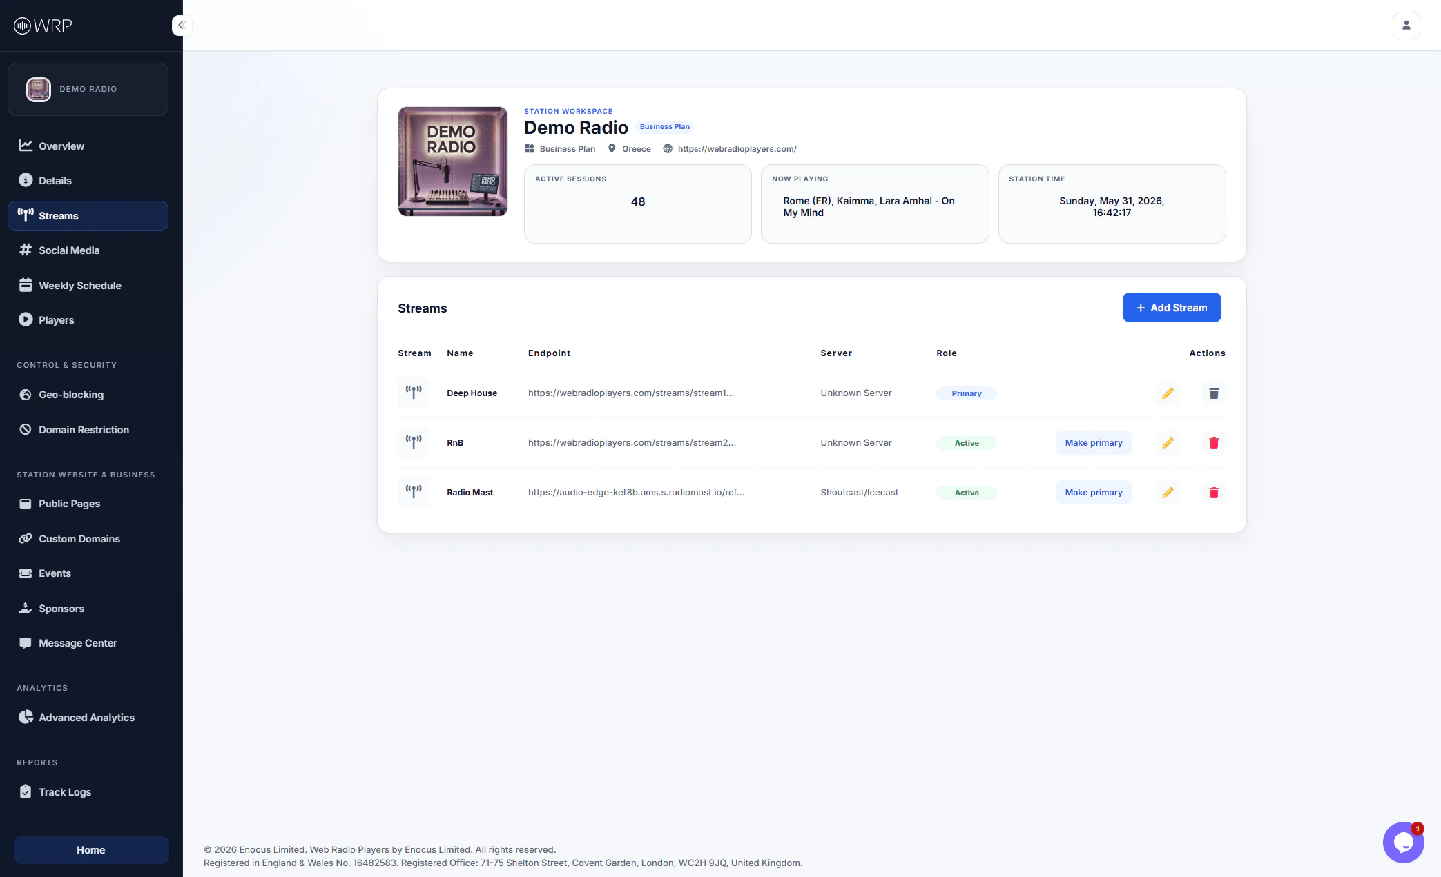The width and height of the screenshot is (1441, 877).
Task: Click Unknown Server for Deep House
Action: 856,393
